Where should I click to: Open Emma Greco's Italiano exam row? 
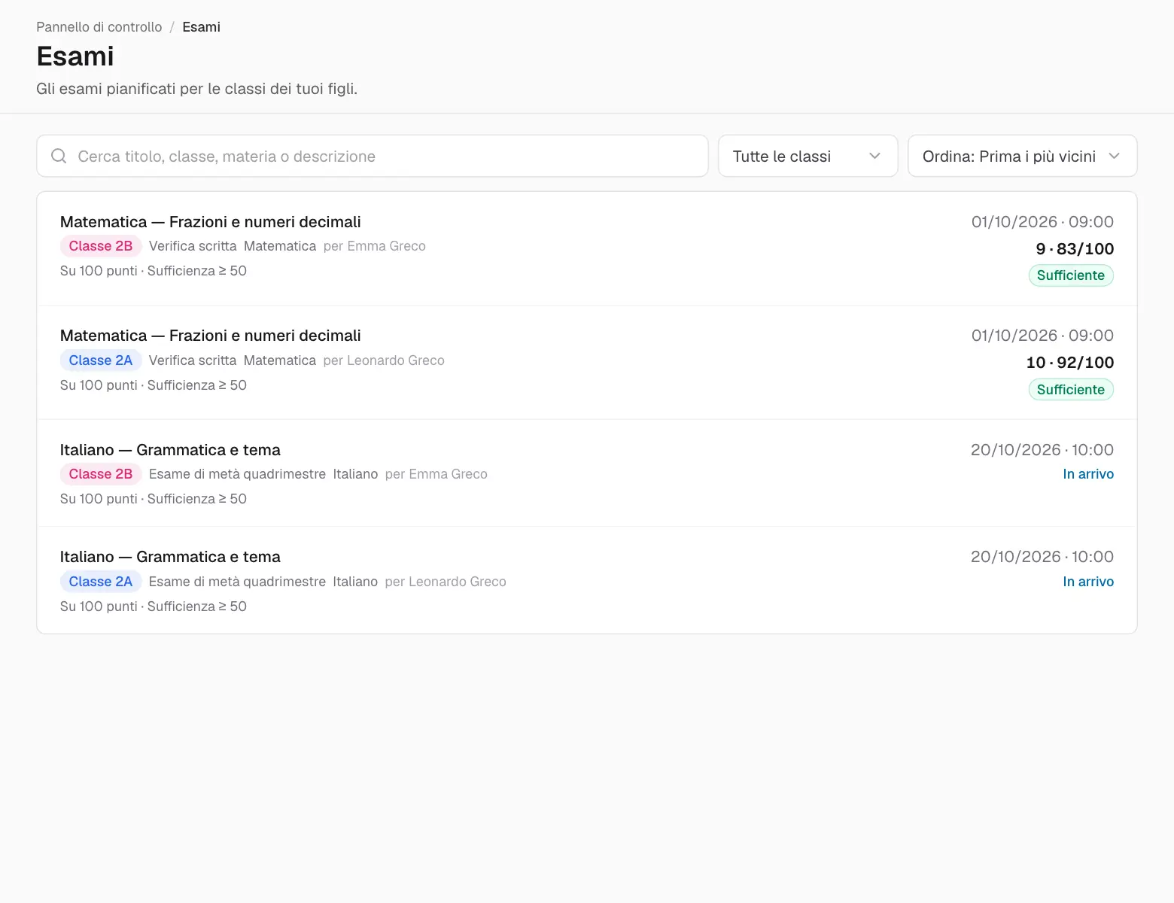point(587,473)
